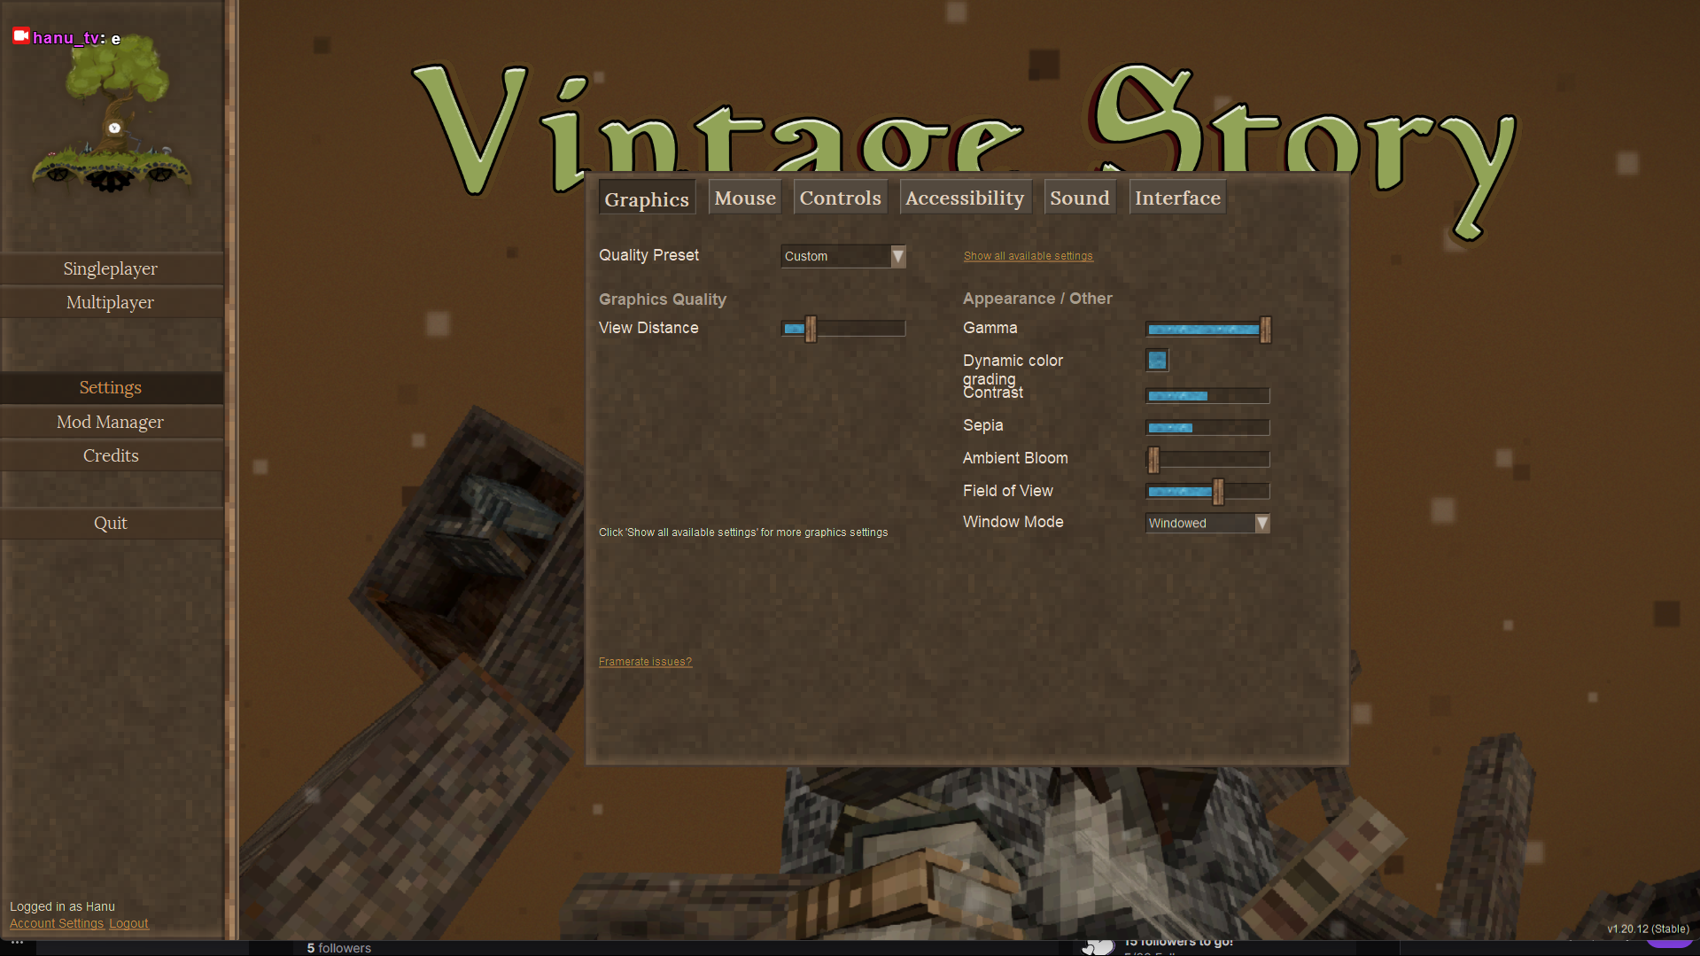Click the Account Settings link
This screenshot has height=956, width=1700.
tap(57, 923)
